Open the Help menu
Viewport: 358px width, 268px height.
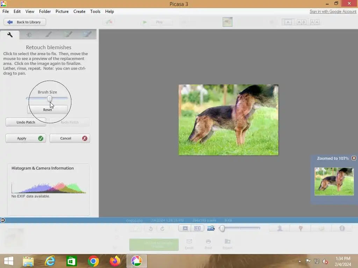point(109,12)
